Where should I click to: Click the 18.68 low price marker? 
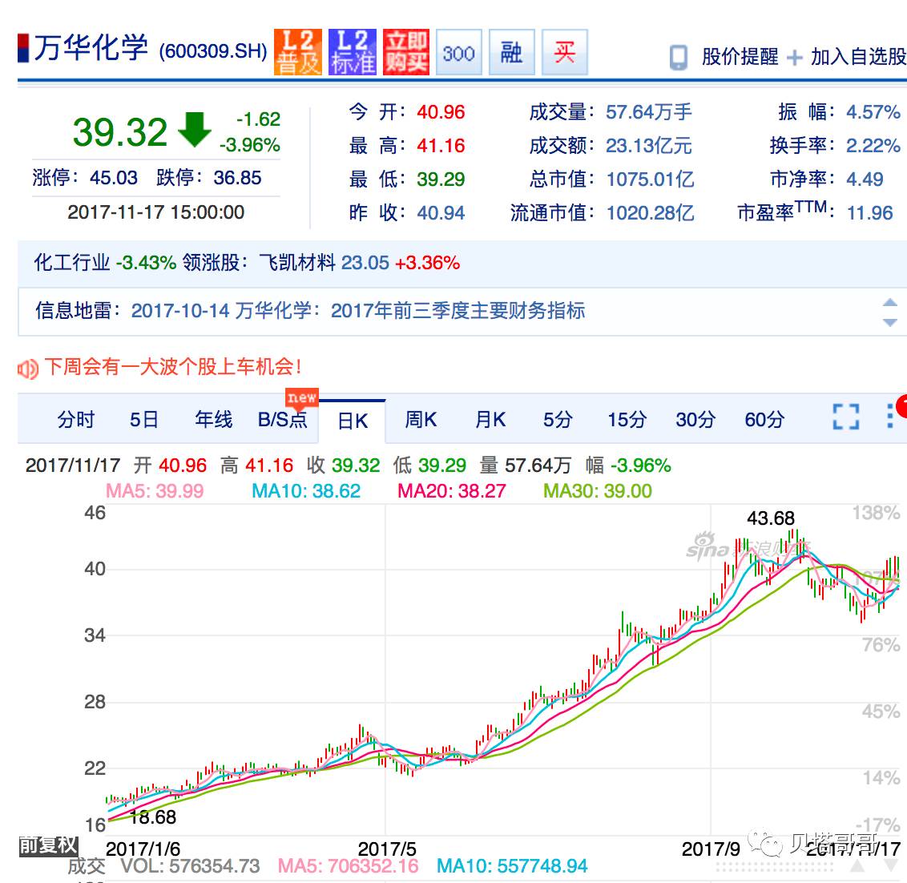pos(152,817)
